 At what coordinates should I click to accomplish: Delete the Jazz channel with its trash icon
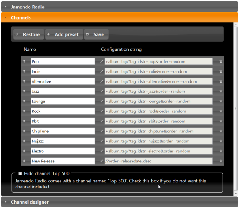point(221,91)
